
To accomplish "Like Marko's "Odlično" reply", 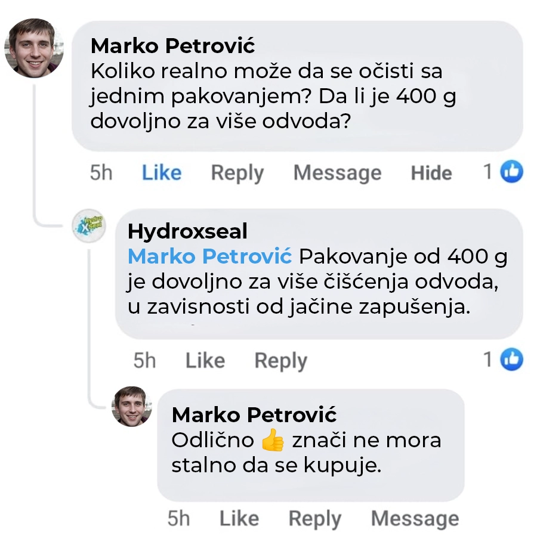I will click(239, 519).
